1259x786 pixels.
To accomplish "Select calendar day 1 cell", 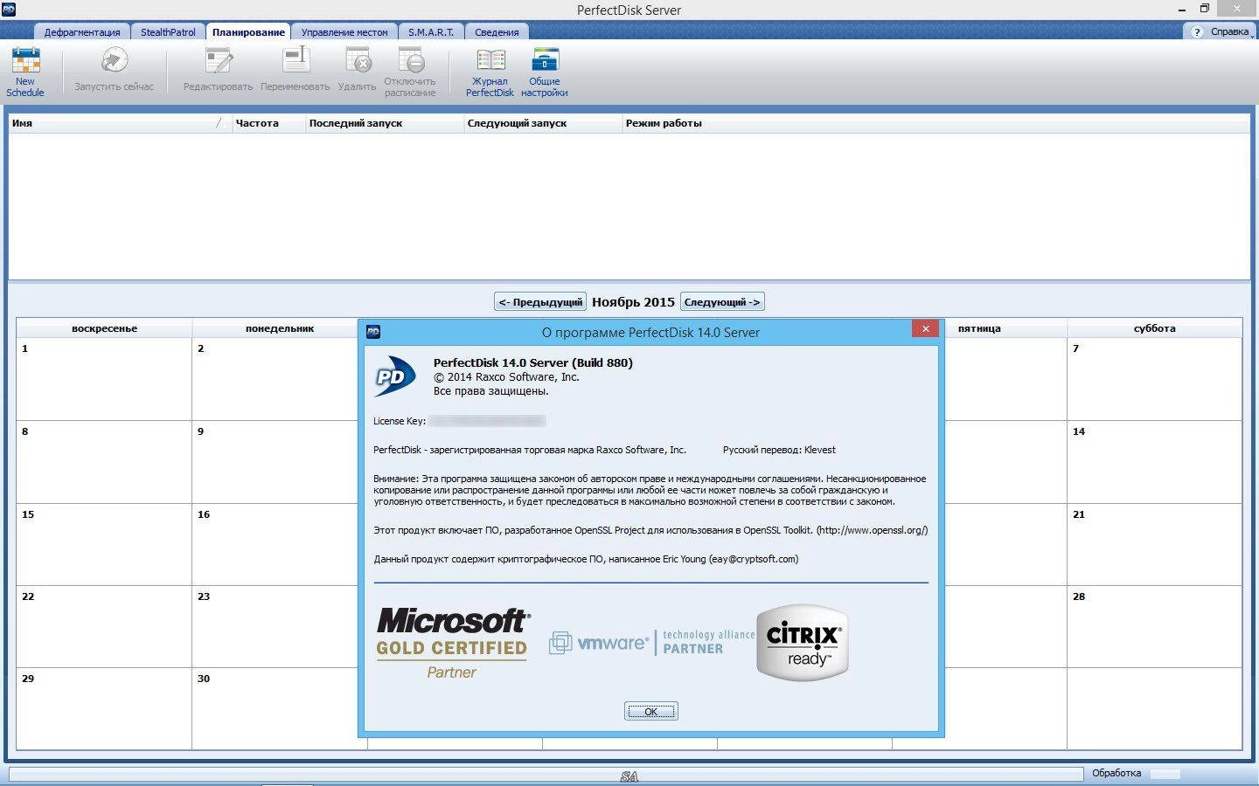I will point(104,379).
